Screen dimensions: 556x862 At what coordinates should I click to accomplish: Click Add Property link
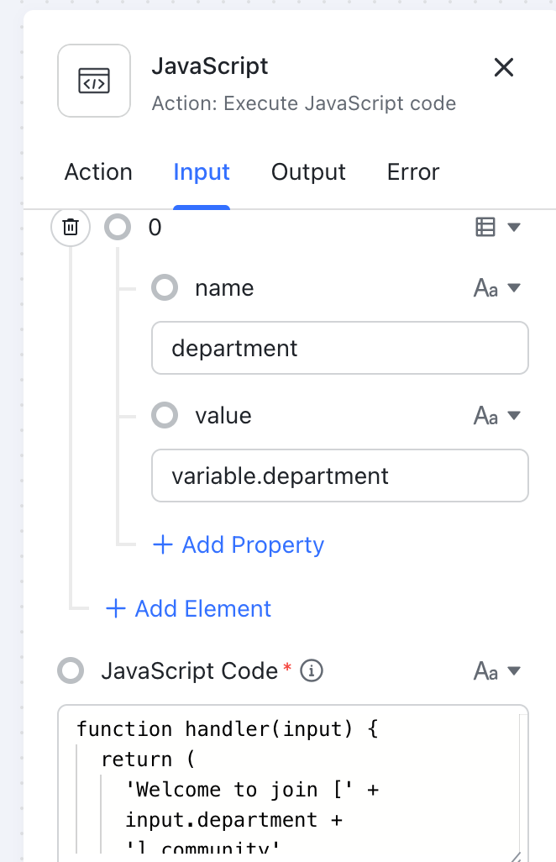point(239,545)
